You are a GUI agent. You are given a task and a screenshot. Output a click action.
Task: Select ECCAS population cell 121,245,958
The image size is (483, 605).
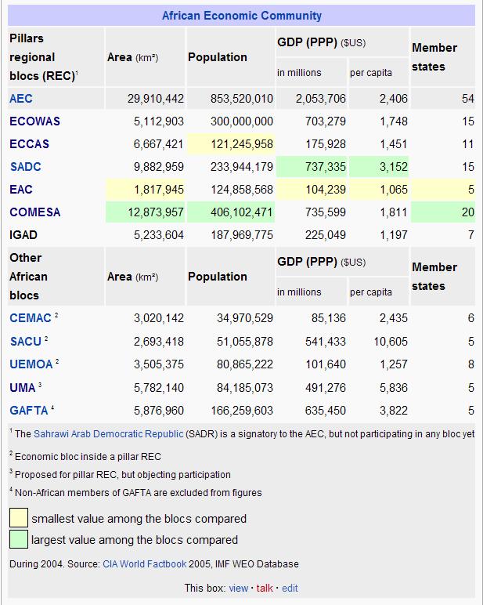(x=230, y=144)
